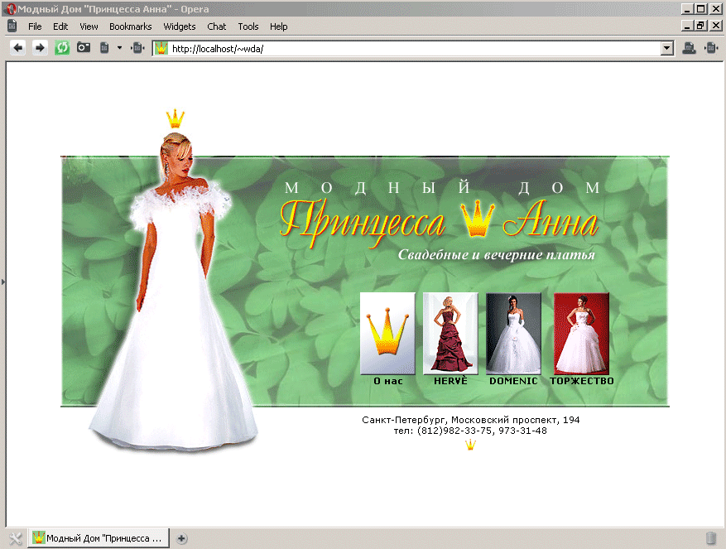Screen dimensions: 726x549
Task: Click the crown favicon in the address bar
Action: pyautogui.click(x=161, y=48)
